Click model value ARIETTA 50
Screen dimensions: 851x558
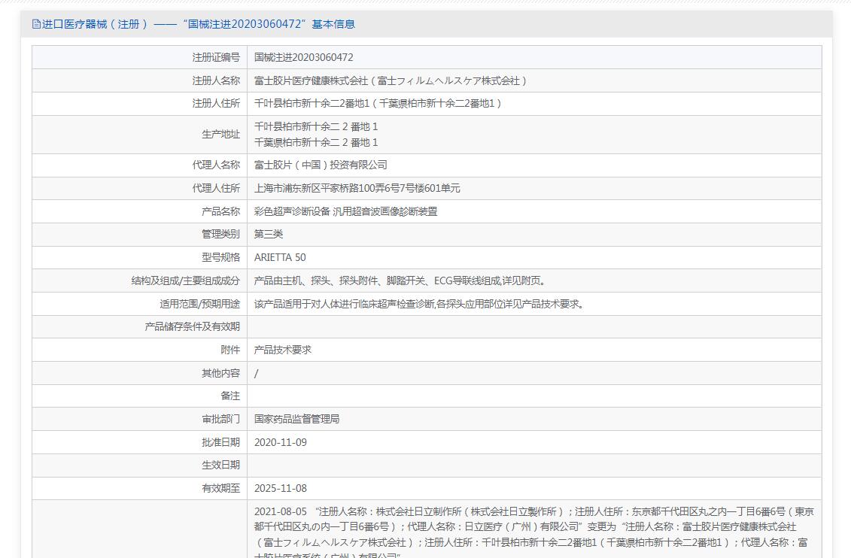click(280, 257)
